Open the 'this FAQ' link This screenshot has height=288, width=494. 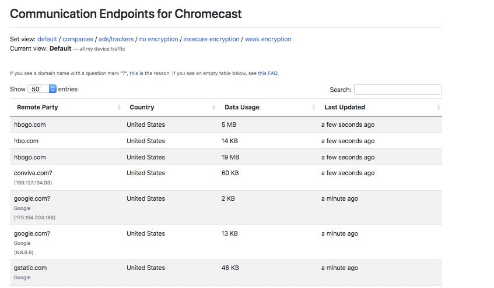coord(268,73)
